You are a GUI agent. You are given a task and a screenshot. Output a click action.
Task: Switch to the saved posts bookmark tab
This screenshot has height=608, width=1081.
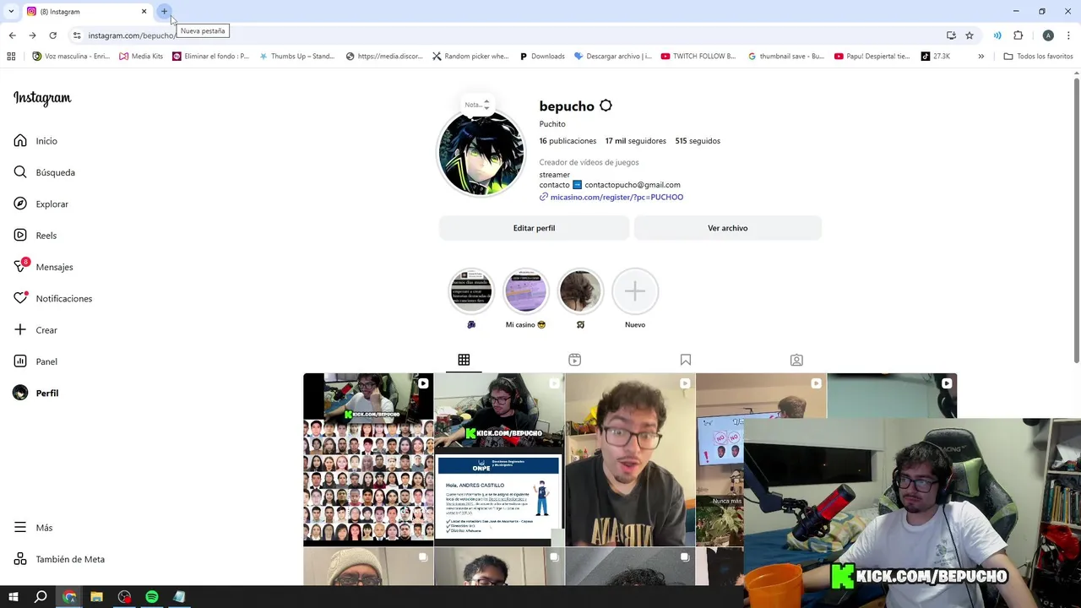click(x=686, y=360)
